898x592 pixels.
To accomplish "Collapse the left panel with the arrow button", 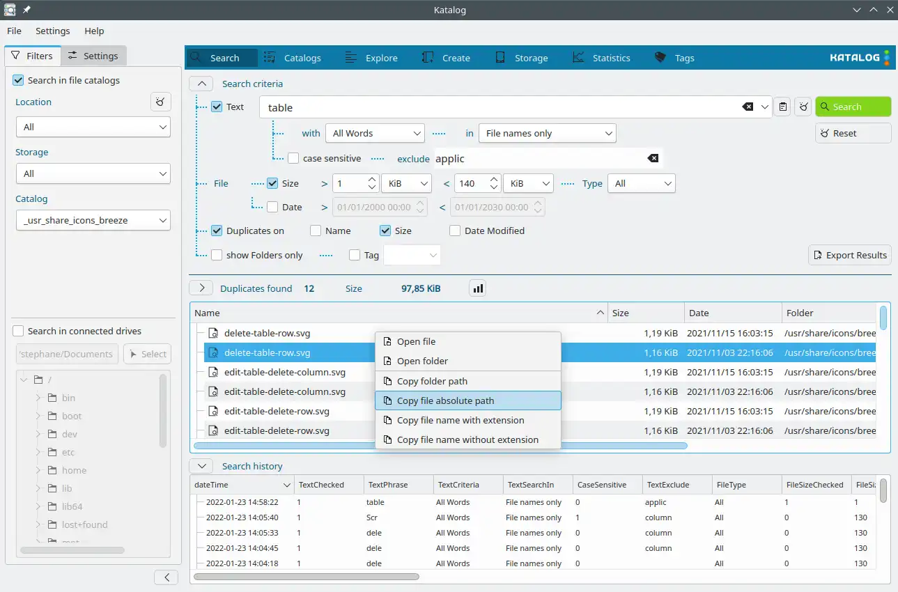I will (166, 577).
